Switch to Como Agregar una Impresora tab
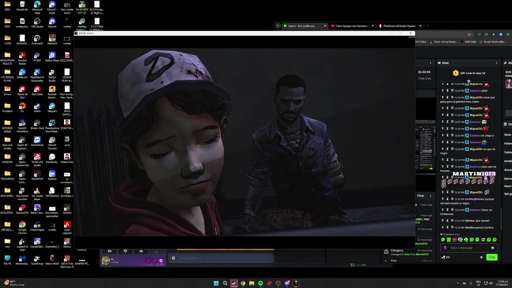 point(352,26)
